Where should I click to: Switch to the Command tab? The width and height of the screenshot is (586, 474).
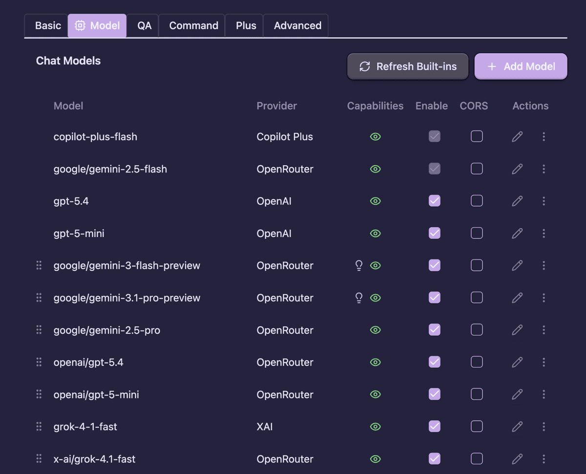pos(193,25)
